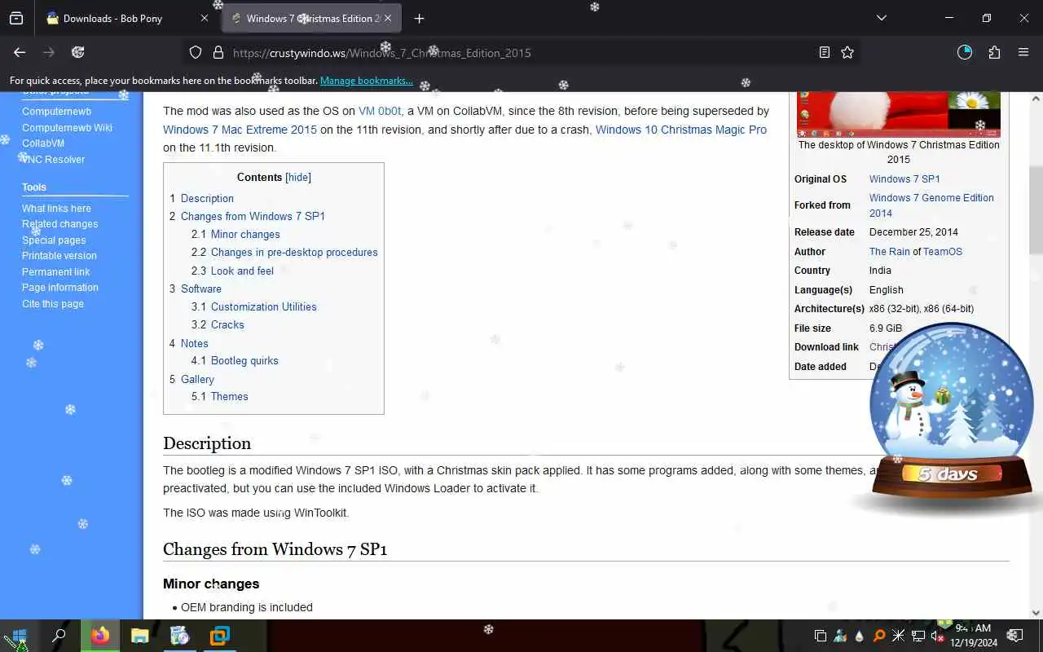Open the Windows Start menu
Image resolution: width=1043 pixels, height=652 pixels.
coord(20,636)
